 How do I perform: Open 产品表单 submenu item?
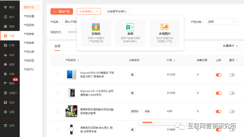(x=29, y=43)
